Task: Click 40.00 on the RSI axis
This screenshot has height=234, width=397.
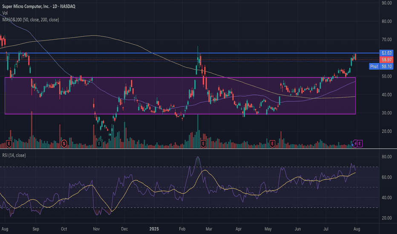Action: [387, 197]
